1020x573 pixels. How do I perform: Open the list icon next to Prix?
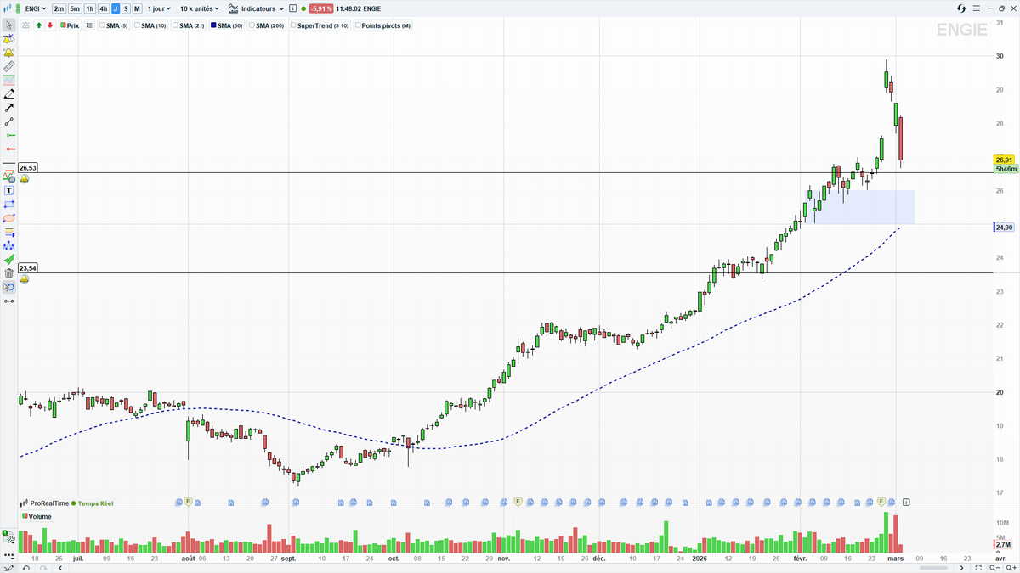click(89, 25)
